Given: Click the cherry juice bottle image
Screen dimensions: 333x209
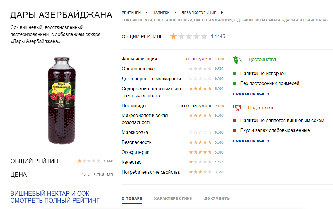Looking at the screenshot, I should tap(62, 101).
